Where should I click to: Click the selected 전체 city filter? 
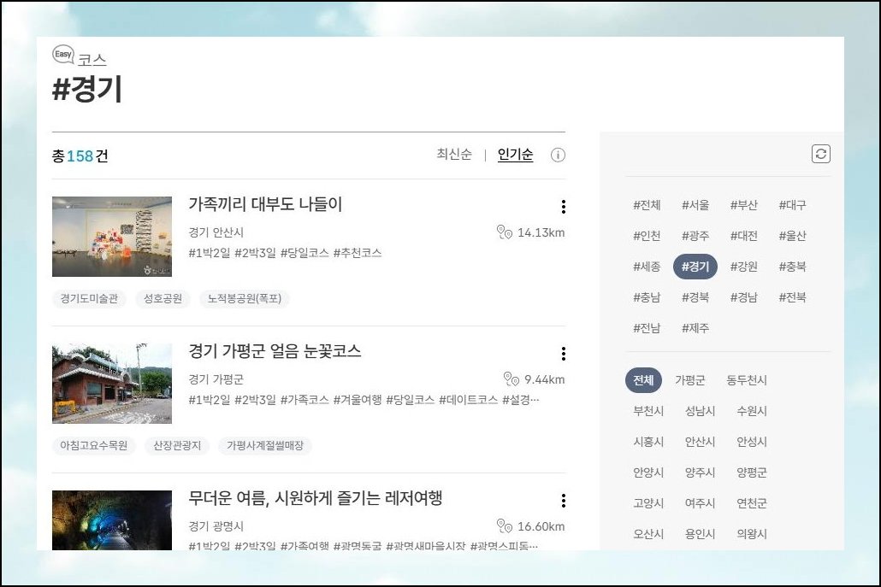coord(643,380)
